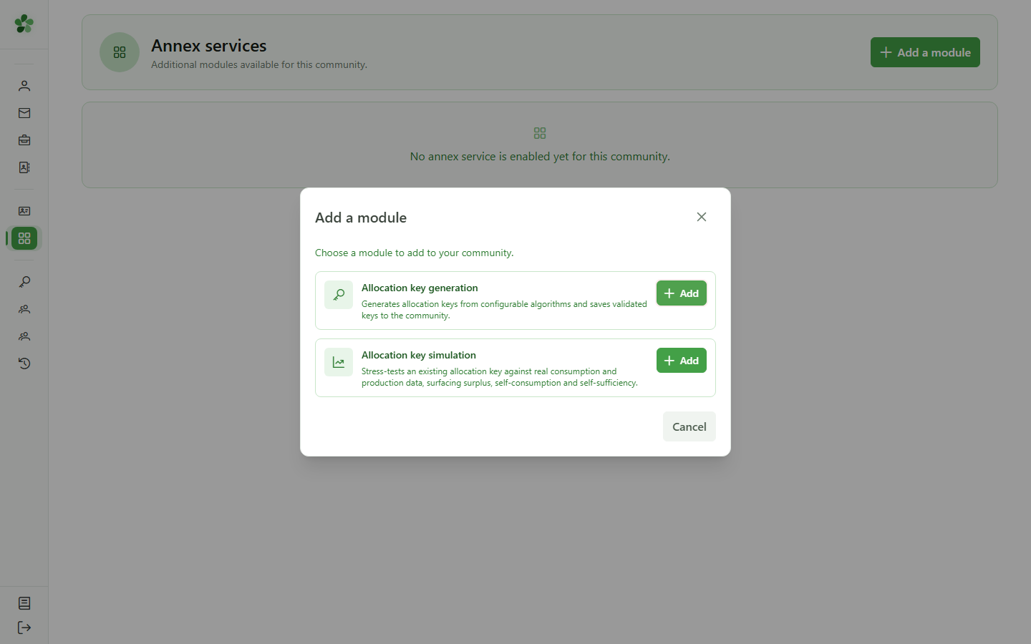The image size is (1031, 644).
Task: Cancel the Add a module dialog
Action: 689,426
